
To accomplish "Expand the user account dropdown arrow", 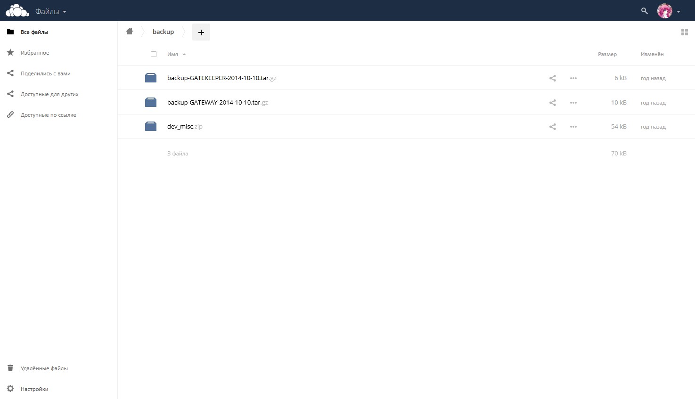I will coord(679,12).
